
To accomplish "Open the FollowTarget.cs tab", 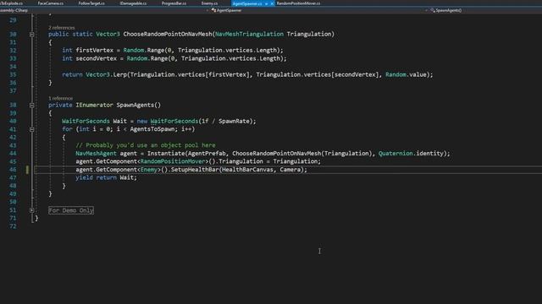I will [x=91, y=3].
